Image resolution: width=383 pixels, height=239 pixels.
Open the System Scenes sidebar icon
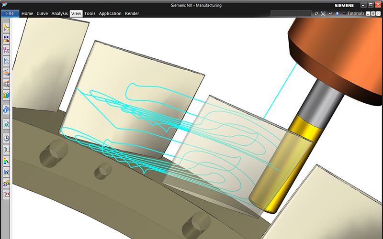point(6,195)
